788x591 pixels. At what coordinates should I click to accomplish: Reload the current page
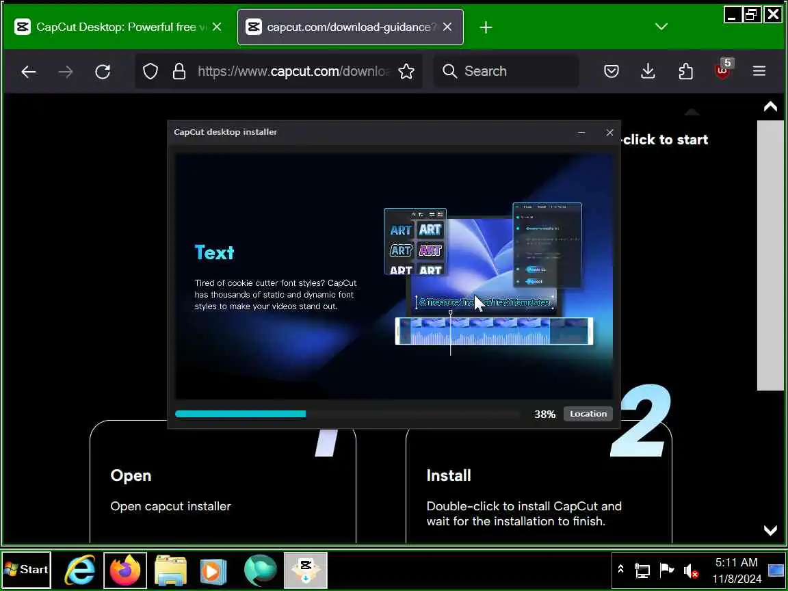pos(103,72)
